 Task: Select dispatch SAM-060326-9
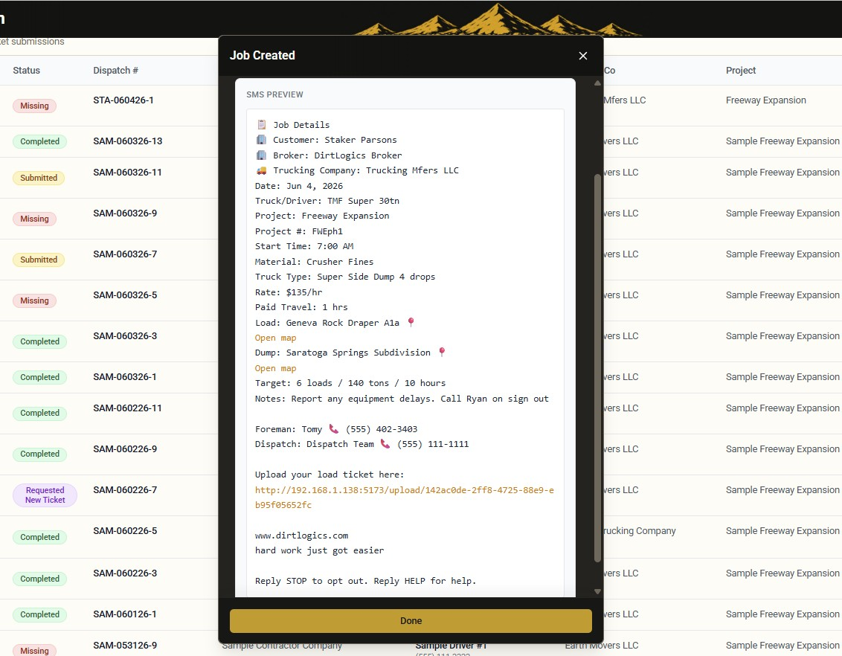click(x=125, y=213)
